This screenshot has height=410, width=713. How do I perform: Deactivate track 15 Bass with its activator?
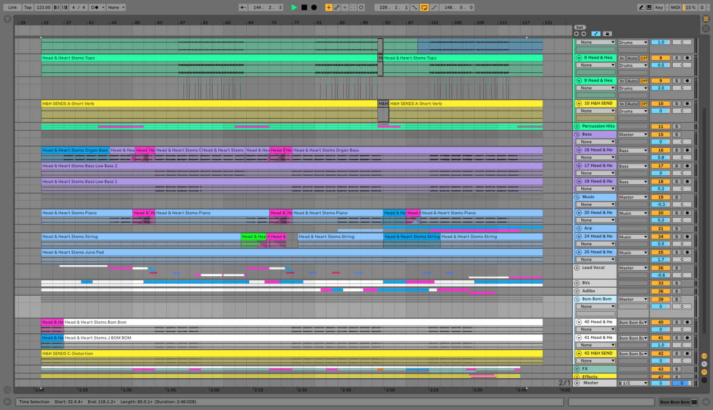660,134
